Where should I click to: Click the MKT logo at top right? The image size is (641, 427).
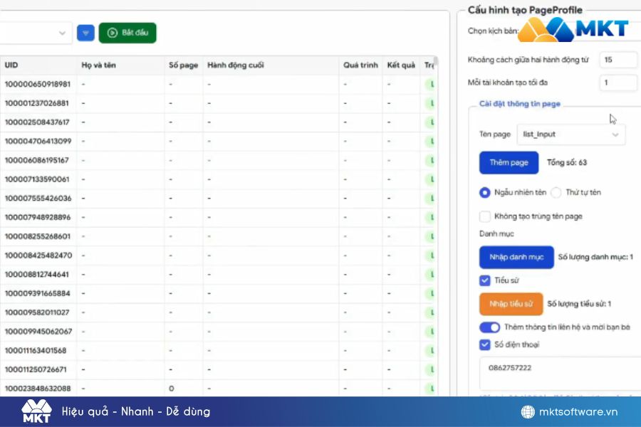pyautogui.click(x=573, y=29)
